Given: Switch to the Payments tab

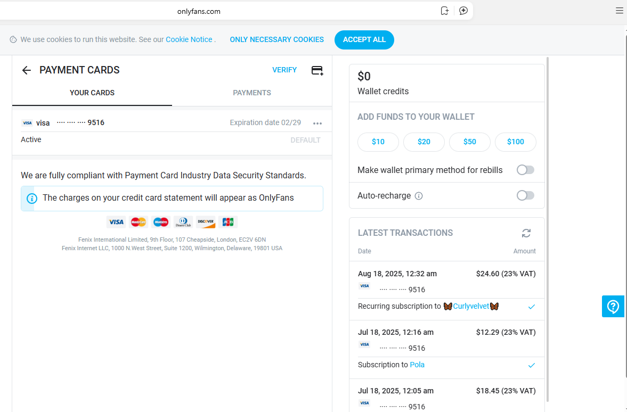Looking at the screenshot, I should coord(252,93).
